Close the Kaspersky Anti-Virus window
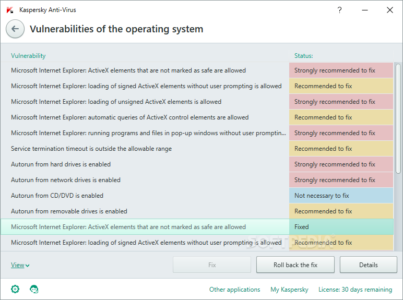 [x=389, y=10]
